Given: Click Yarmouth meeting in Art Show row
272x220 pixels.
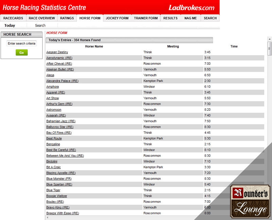Looking at the screenshot, I should 150,98.
